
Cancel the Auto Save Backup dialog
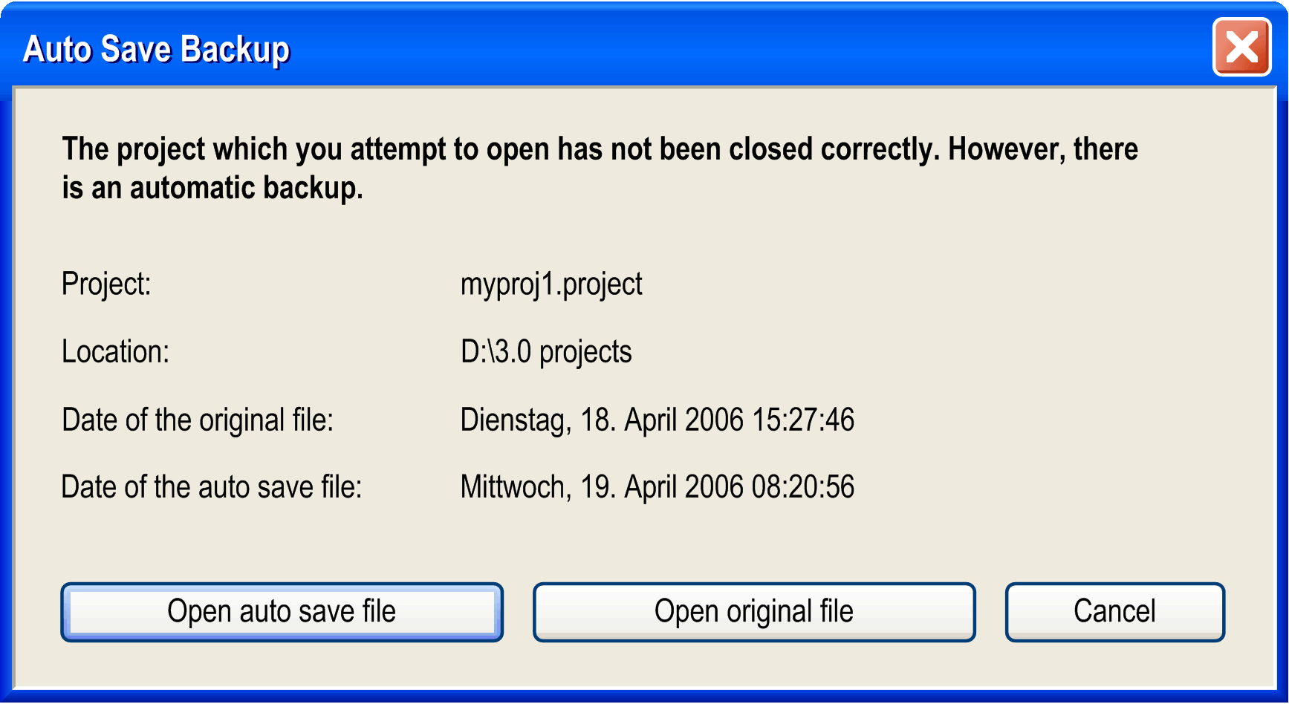click(1114, 612)
